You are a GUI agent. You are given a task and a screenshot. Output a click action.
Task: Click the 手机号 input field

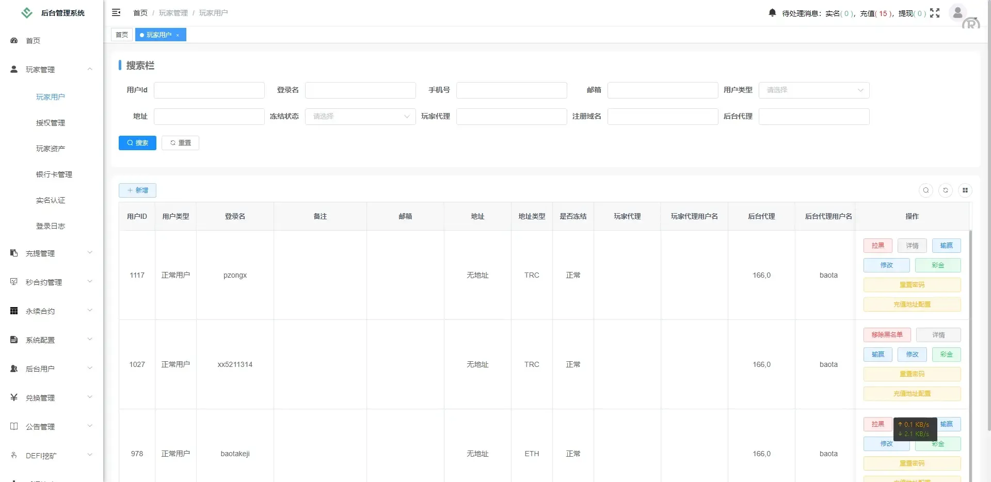[x=511, y=90]
